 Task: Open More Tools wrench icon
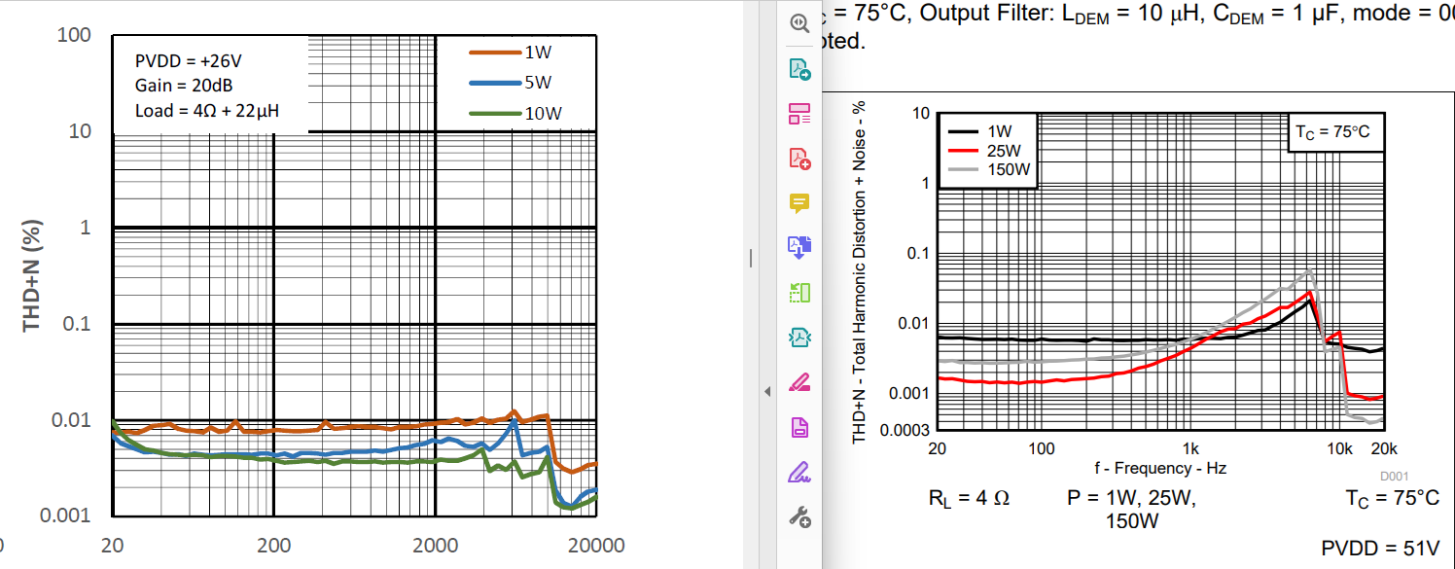[799, 516]
